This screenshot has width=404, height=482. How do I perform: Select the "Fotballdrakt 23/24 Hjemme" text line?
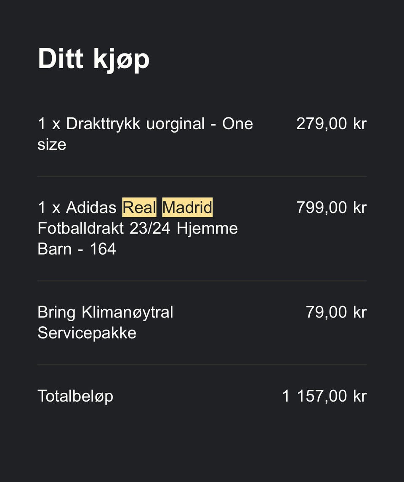click(x=138, y=229)
